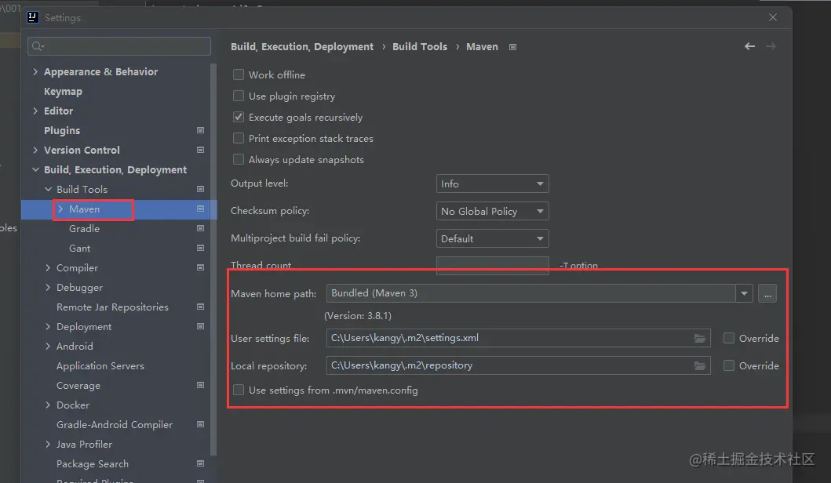The image size is (831, 483).
Task: Expand the Maven subtree chevron
Action: (60, 209)
